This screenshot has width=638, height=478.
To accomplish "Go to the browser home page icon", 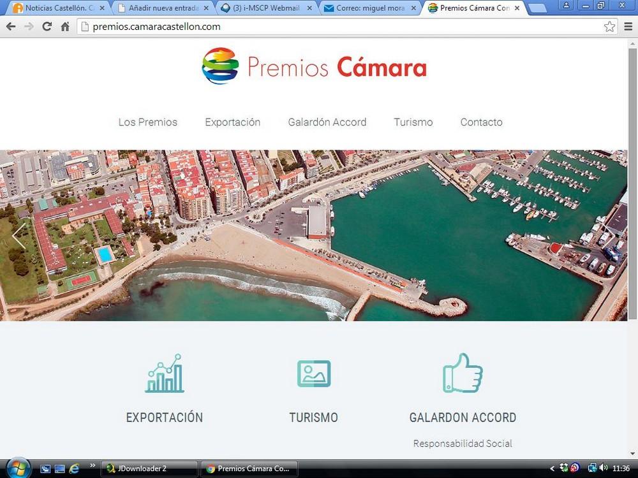I will coord(65,27).
